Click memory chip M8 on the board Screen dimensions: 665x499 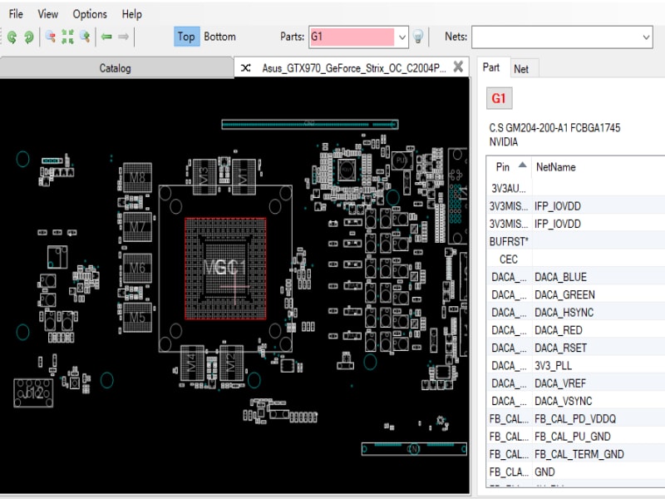point(137,177)
